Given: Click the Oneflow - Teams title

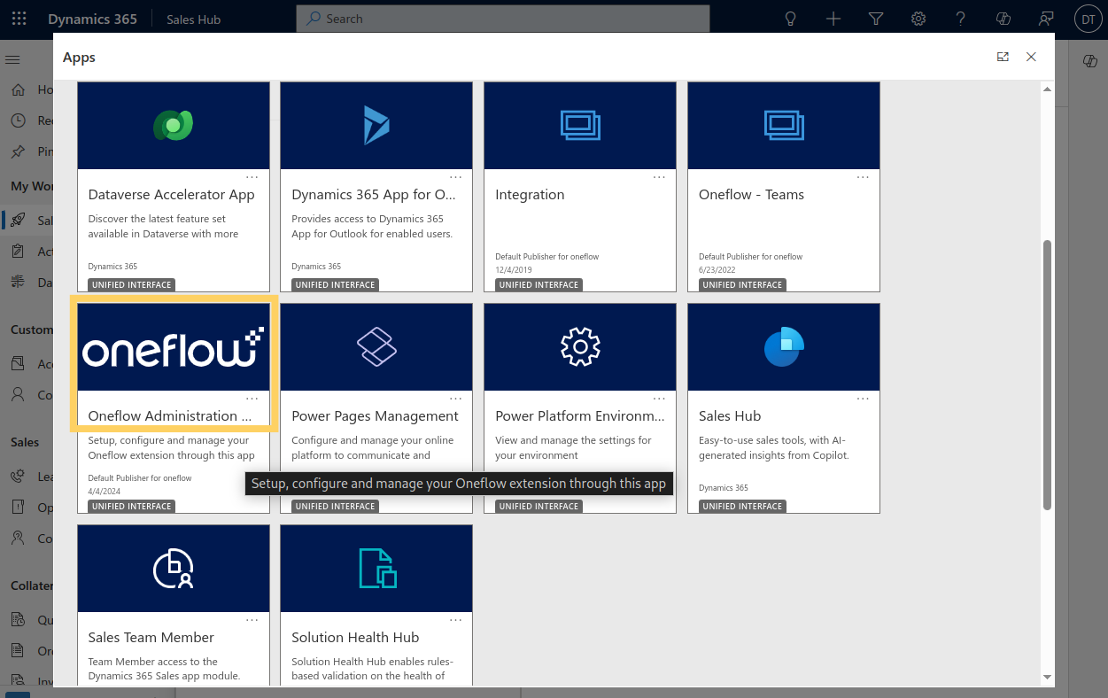Looking at the screenshot, I should 751,195.
